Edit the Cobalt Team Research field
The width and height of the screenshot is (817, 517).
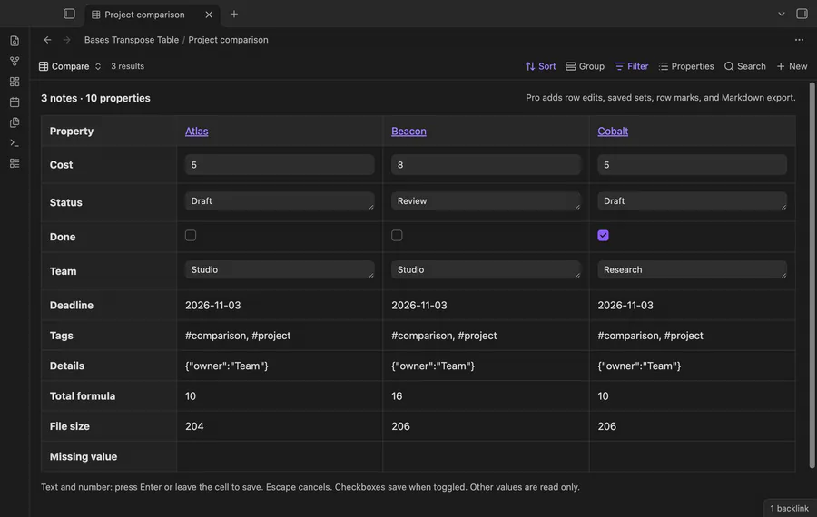(692, 269)
